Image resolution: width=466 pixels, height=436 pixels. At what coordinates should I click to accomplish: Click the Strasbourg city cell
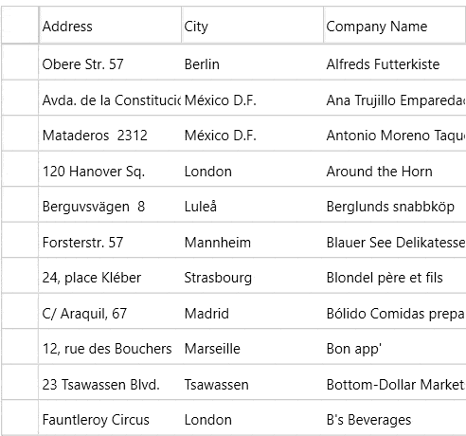coord(252,276)
